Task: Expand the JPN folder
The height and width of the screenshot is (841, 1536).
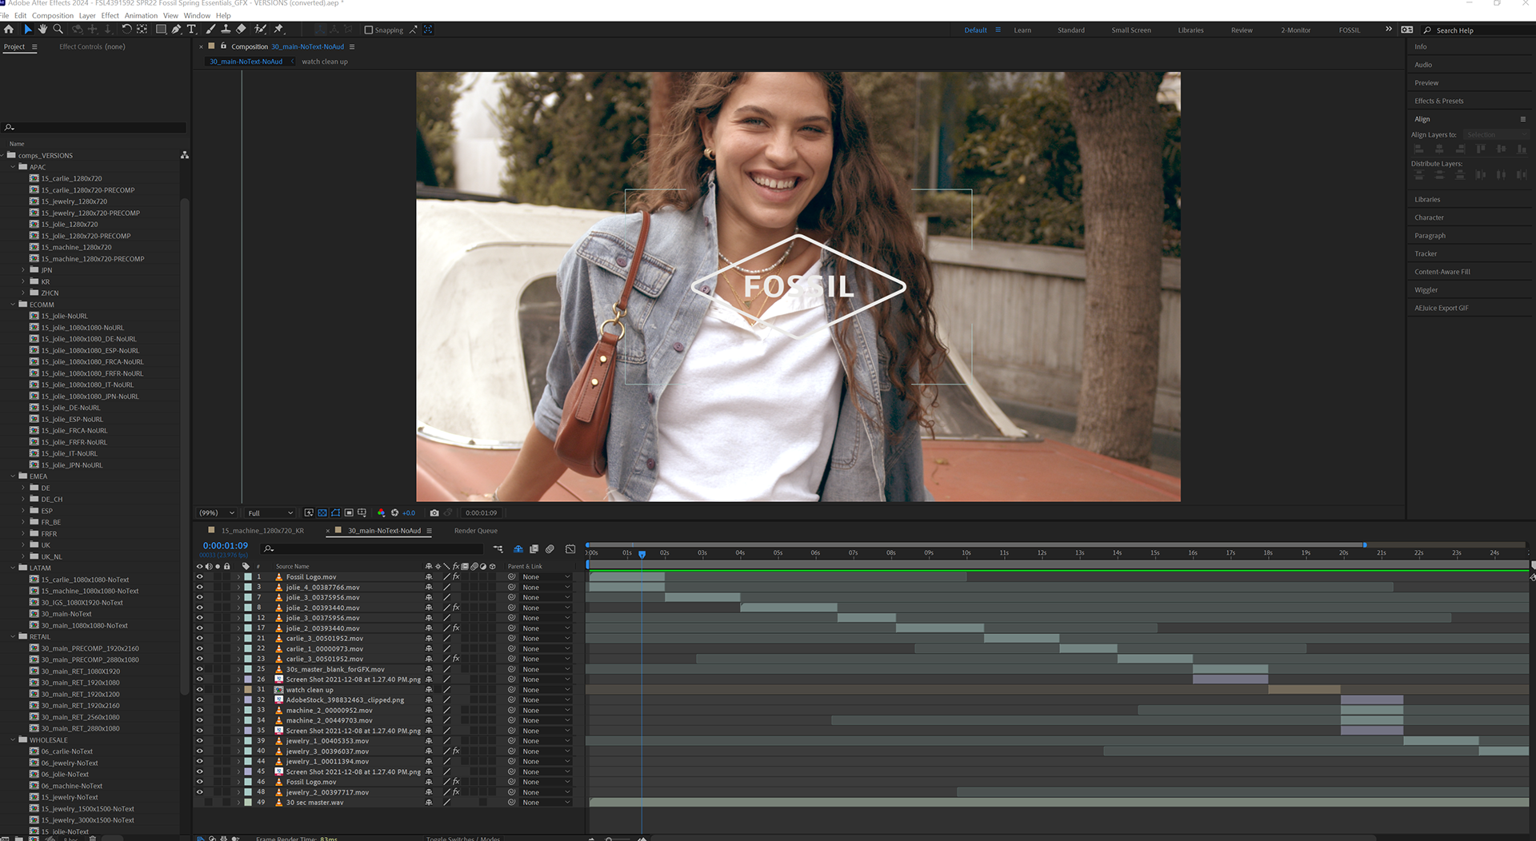Action: 23,270
